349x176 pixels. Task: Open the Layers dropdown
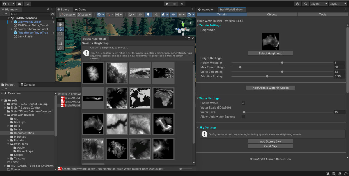tap(319, 4)
